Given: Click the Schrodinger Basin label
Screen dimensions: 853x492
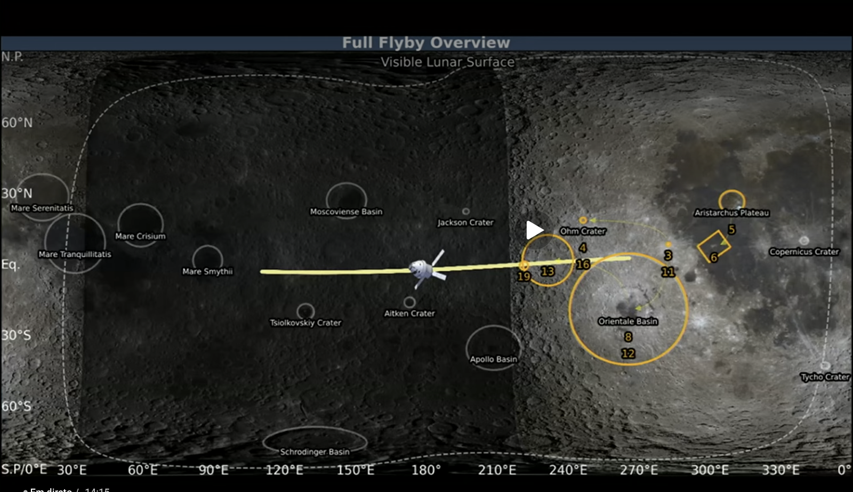Looking at the screenshot, I should click(315, 452).
